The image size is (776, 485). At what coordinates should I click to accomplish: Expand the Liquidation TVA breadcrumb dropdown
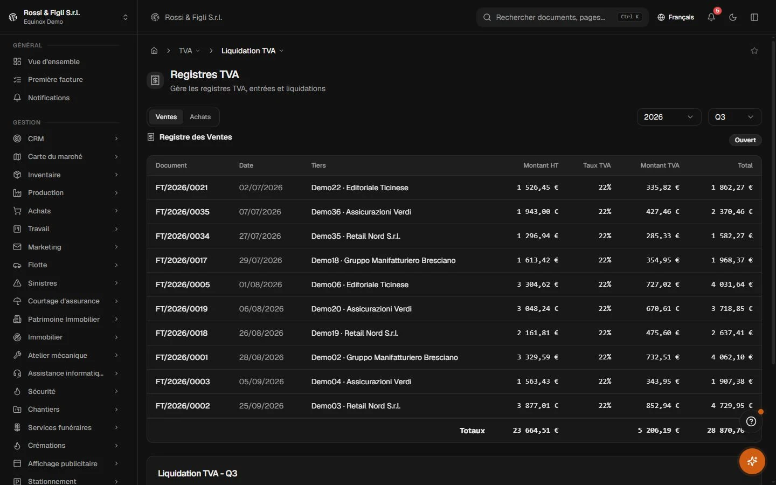[252, 51]
